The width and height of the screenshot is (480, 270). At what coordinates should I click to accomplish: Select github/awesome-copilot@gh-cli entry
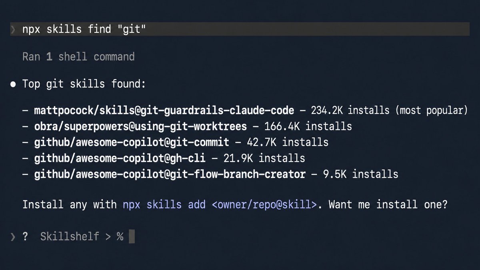(120, 158)
